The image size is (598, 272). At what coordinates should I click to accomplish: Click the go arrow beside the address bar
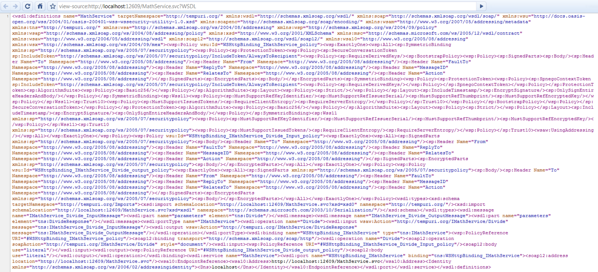[x=481, y=6]
